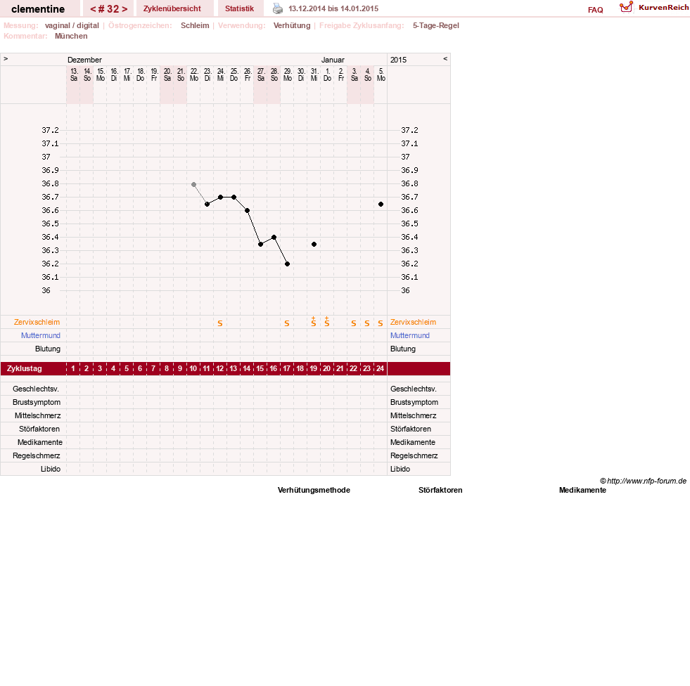The image size is (690, 686).
Task: Click the cervical mucus S symbol on cycle day 12
Action: 220,323
